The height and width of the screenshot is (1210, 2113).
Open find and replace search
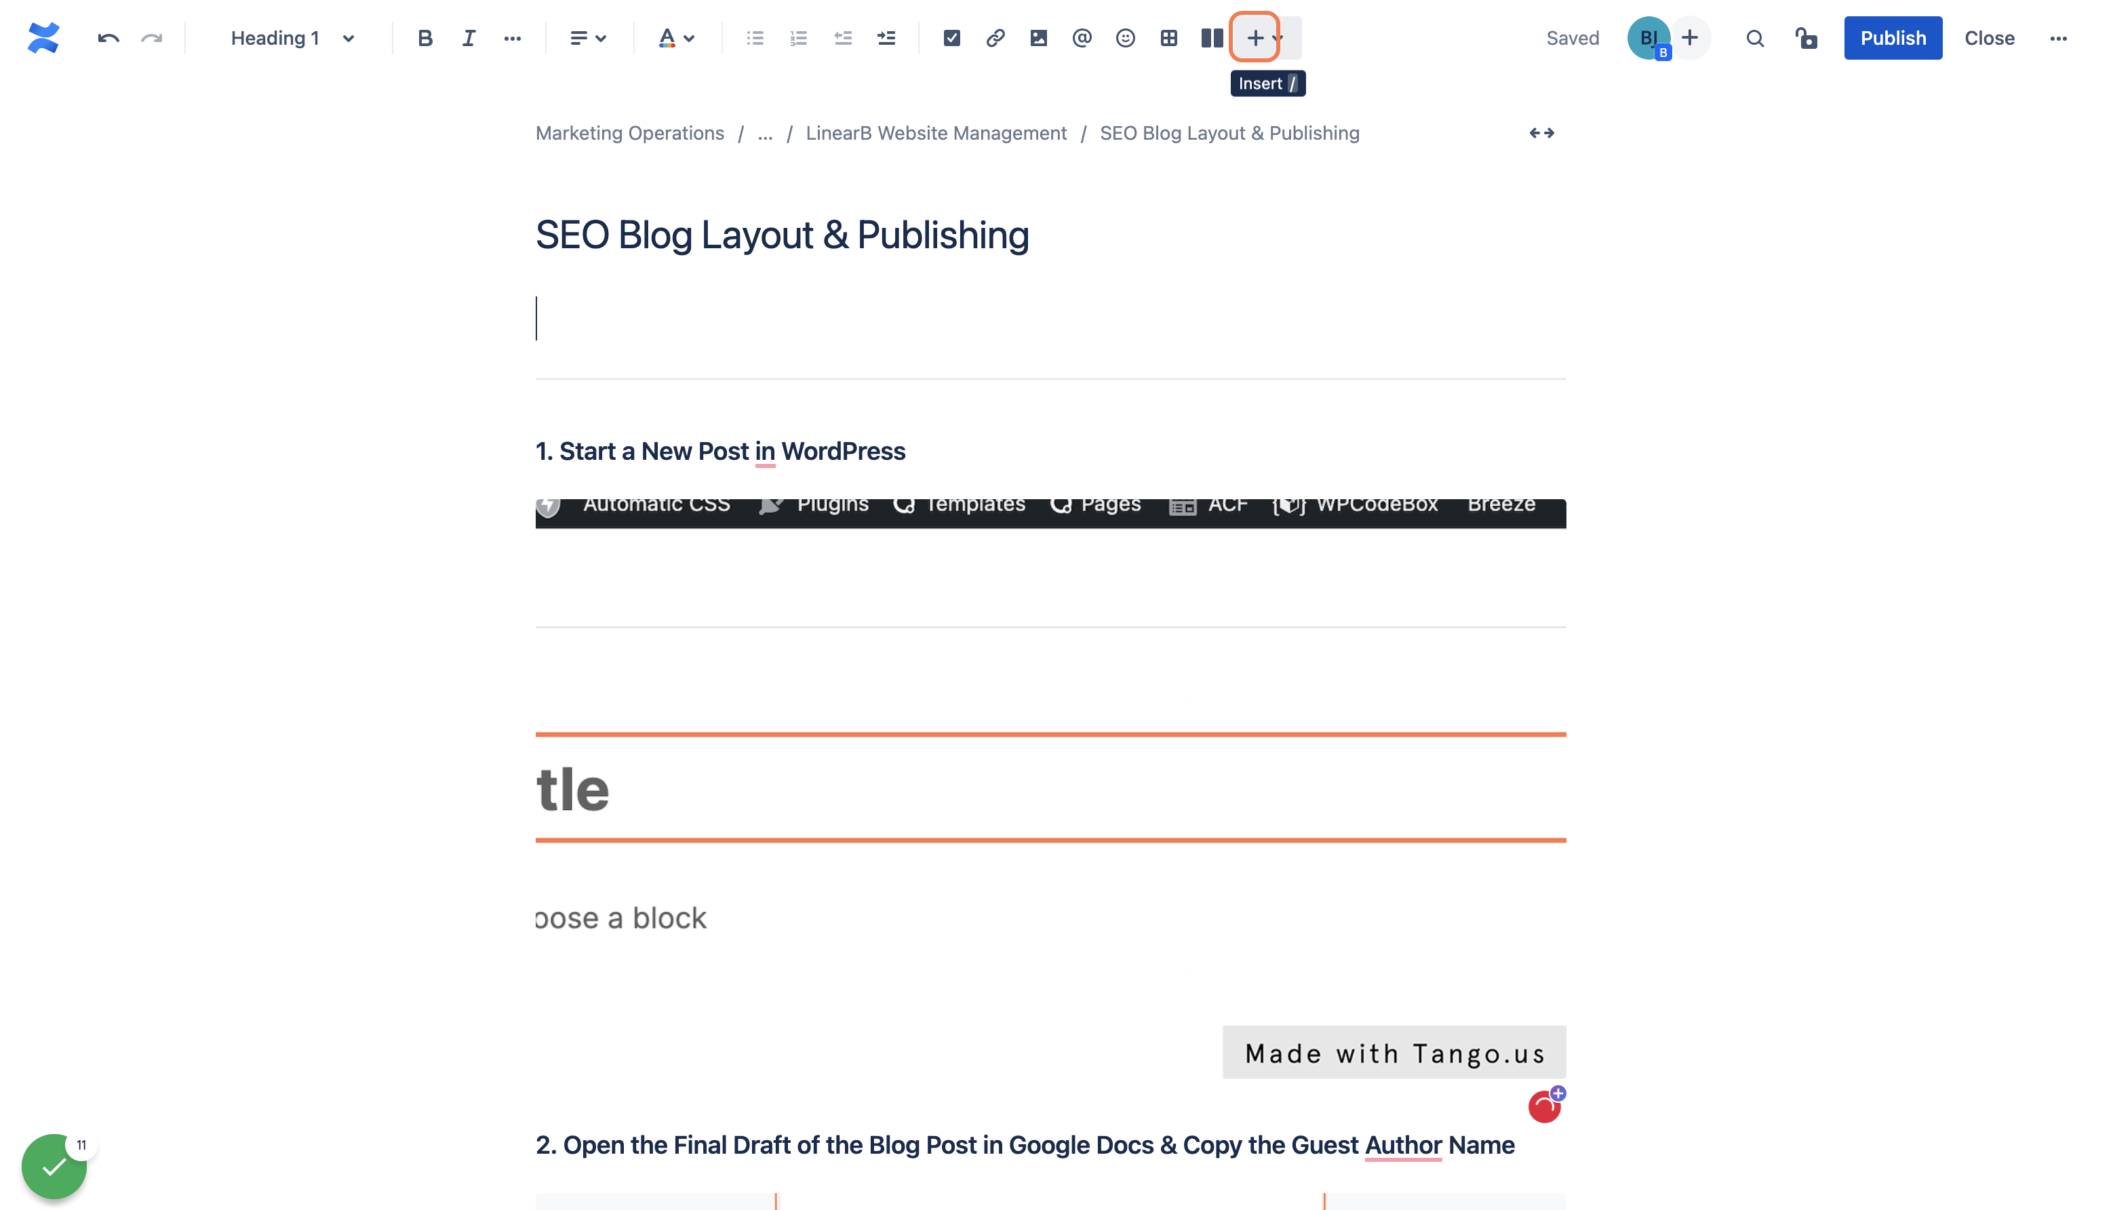point(1755,38)
